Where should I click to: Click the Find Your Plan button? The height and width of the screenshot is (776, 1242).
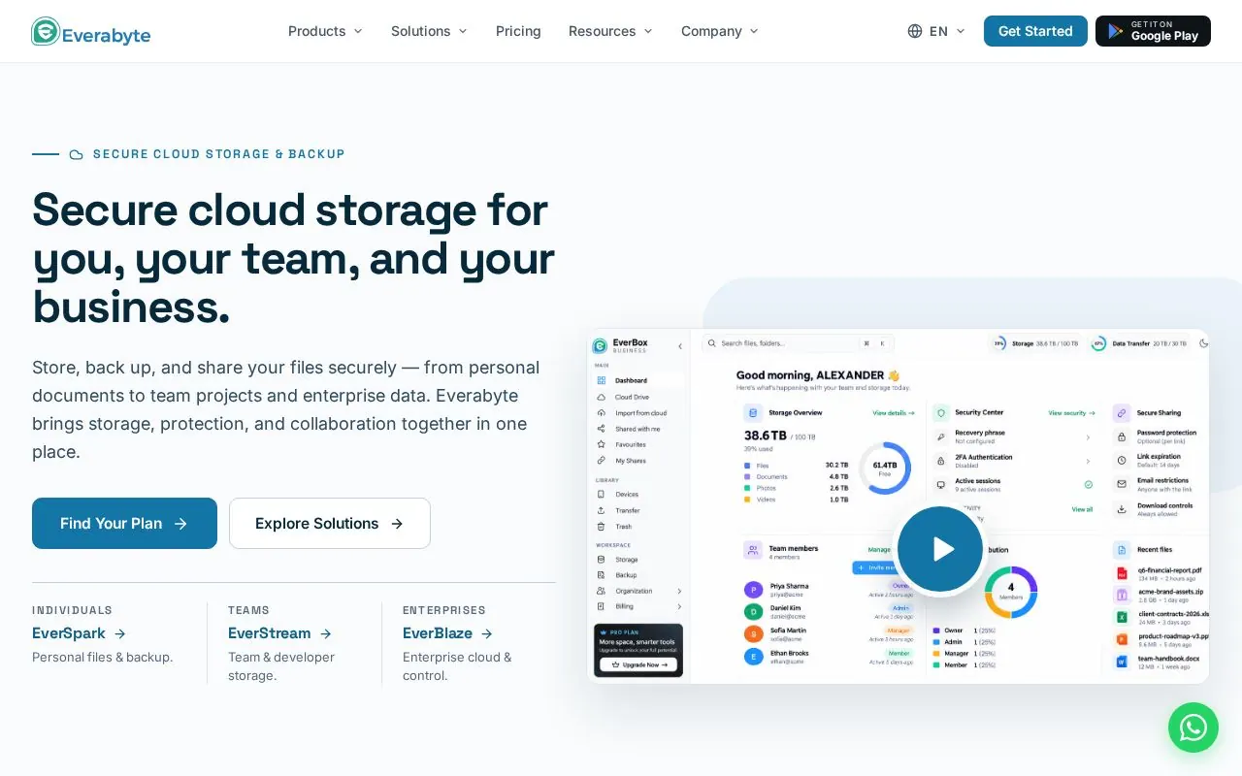(x=124, y=524)
